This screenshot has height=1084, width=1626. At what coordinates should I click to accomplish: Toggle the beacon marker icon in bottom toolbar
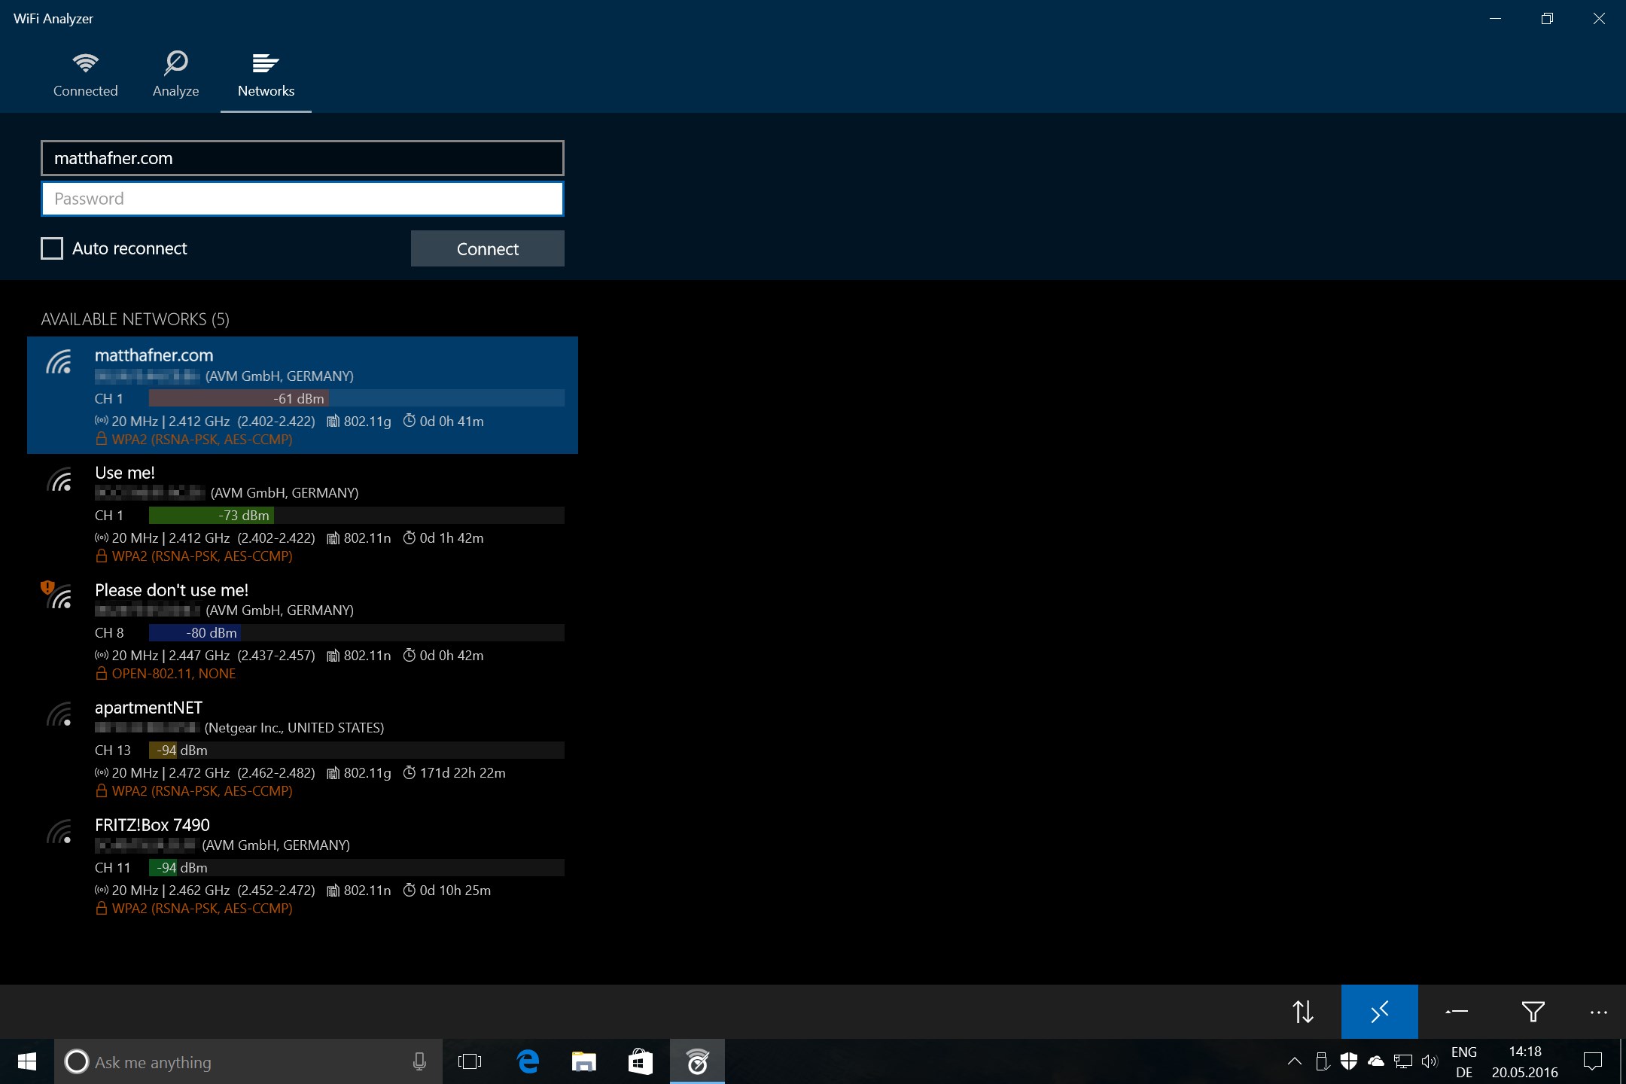[1456, 1012]
